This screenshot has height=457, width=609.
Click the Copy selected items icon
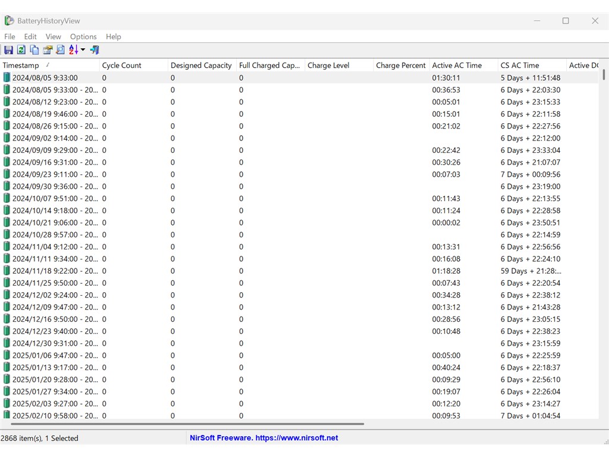point(34,50)
